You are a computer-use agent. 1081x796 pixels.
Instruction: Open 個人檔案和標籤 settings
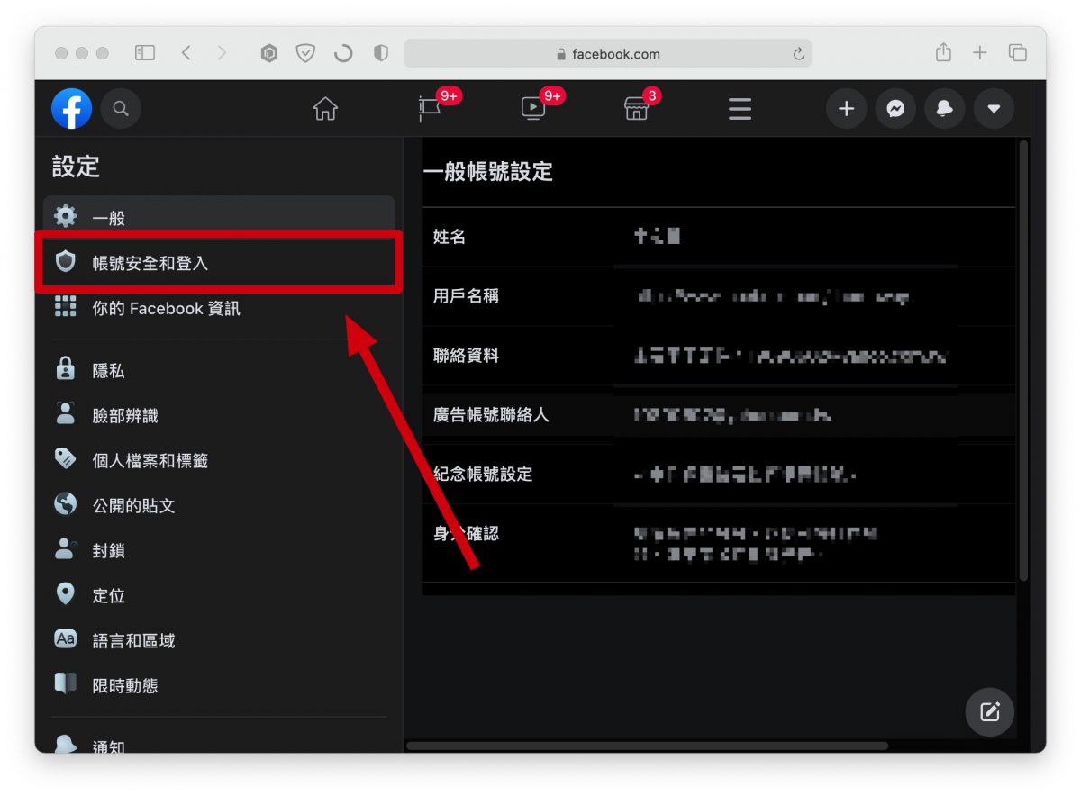(219, 460)
